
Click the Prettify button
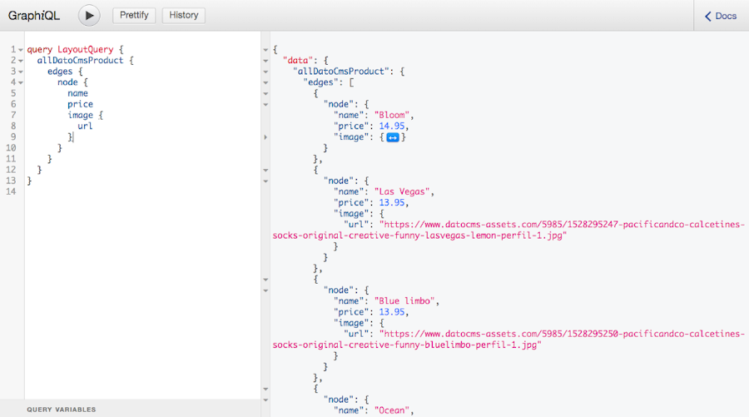(134, 15)
